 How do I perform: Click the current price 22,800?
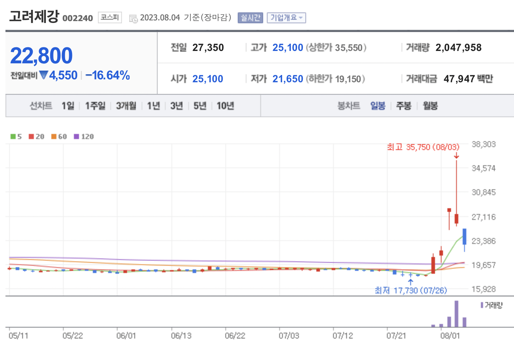click(x=41, y=56)
